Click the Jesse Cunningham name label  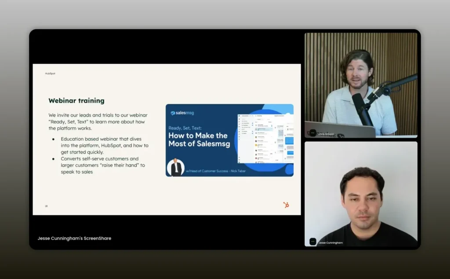(330, 242)
